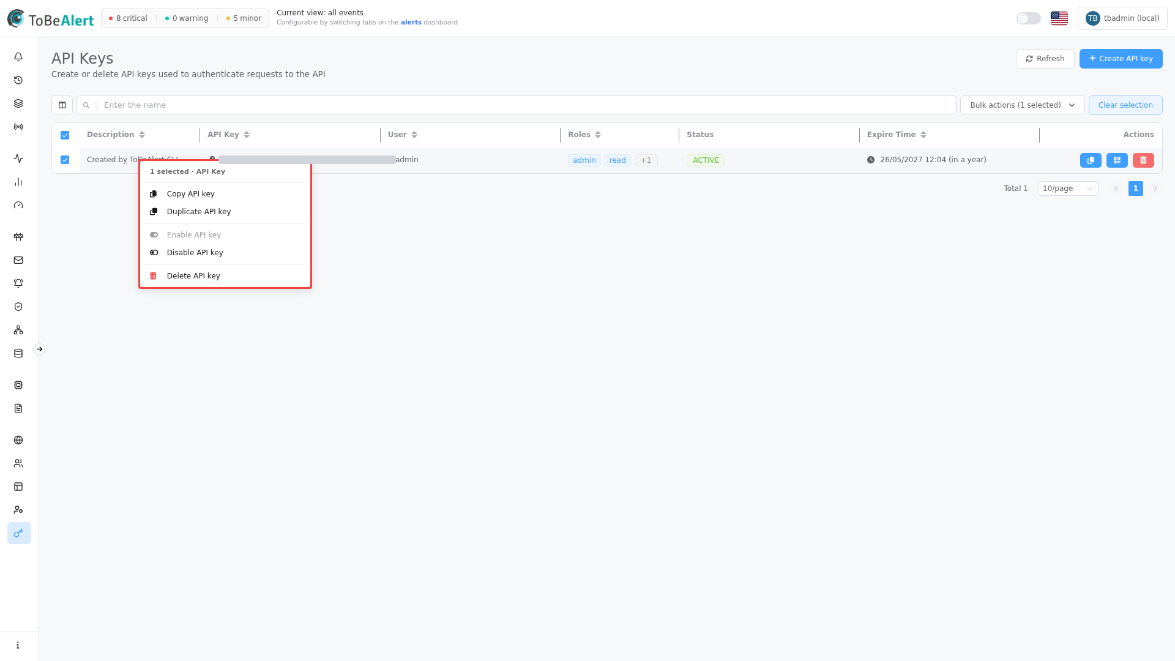The height and width of the screenshot is (661, 1175).
Task: Open tbadmin (local) user menu
Action: [x=1122, y=18]
